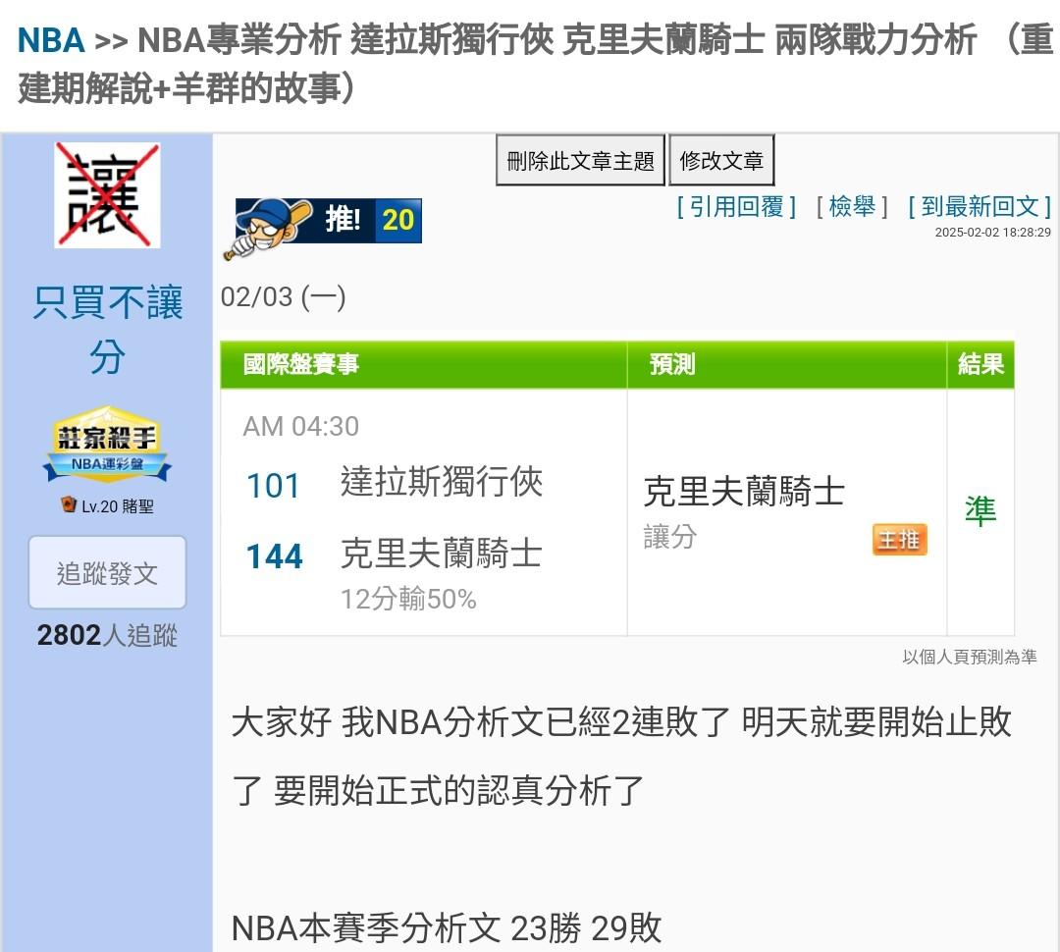Click the post timestamp 2025-02-02 18:28:29

pyautogui.click(x=993, y=232)
